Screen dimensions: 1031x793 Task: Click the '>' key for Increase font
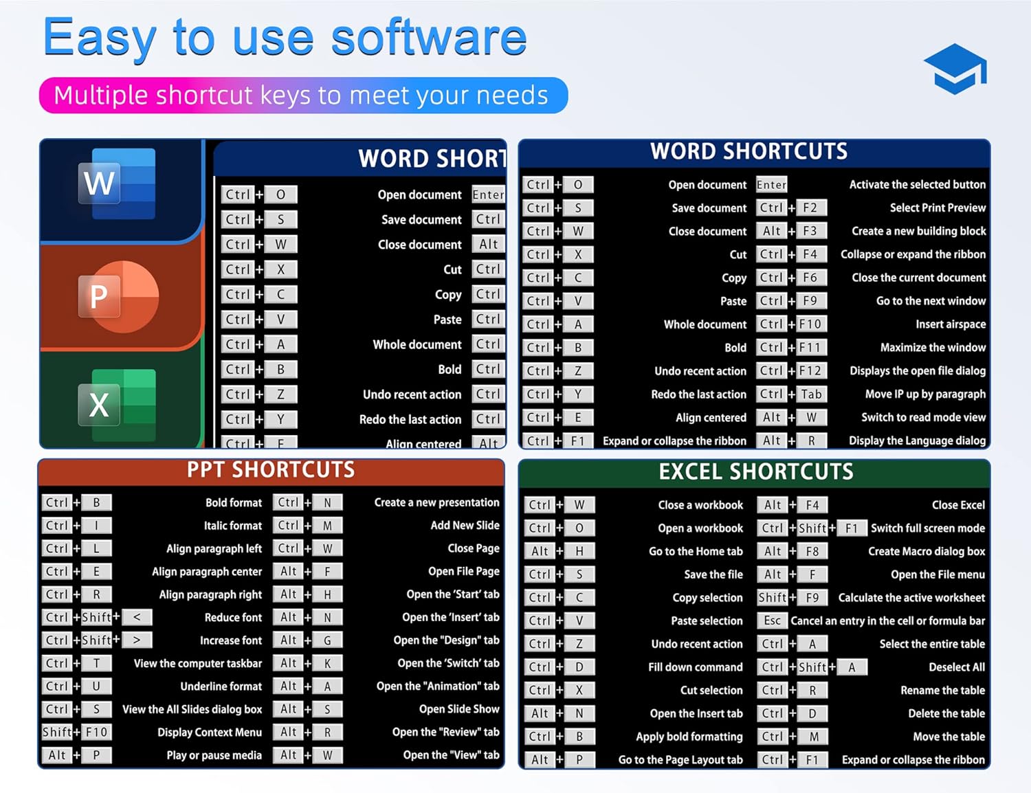click(137, 640)
